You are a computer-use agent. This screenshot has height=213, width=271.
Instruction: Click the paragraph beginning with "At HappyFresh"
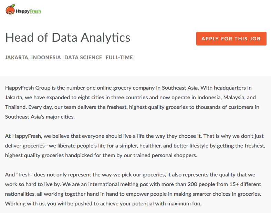point(135,146)
